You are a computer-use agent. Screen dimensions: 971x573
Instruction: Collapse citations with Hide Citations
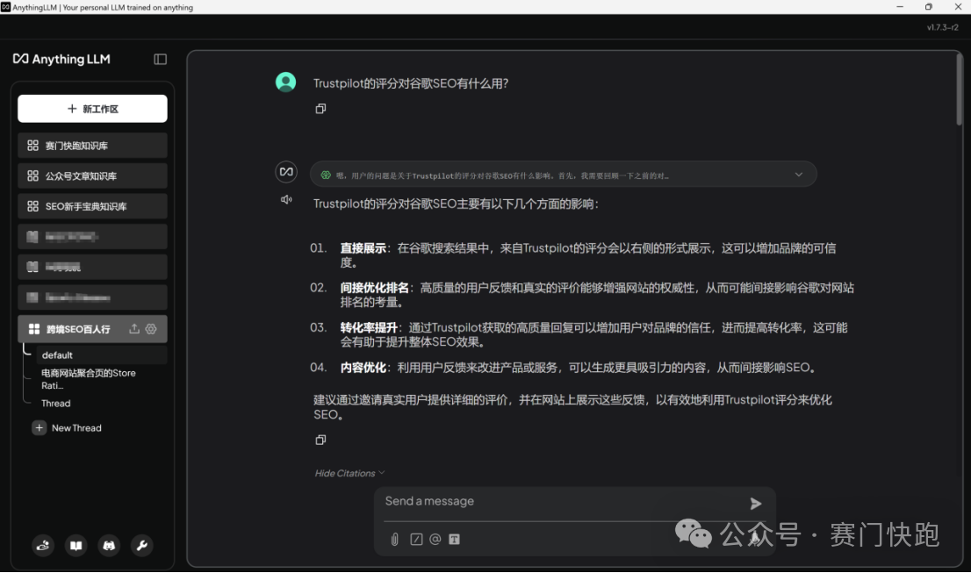point(350,473)
